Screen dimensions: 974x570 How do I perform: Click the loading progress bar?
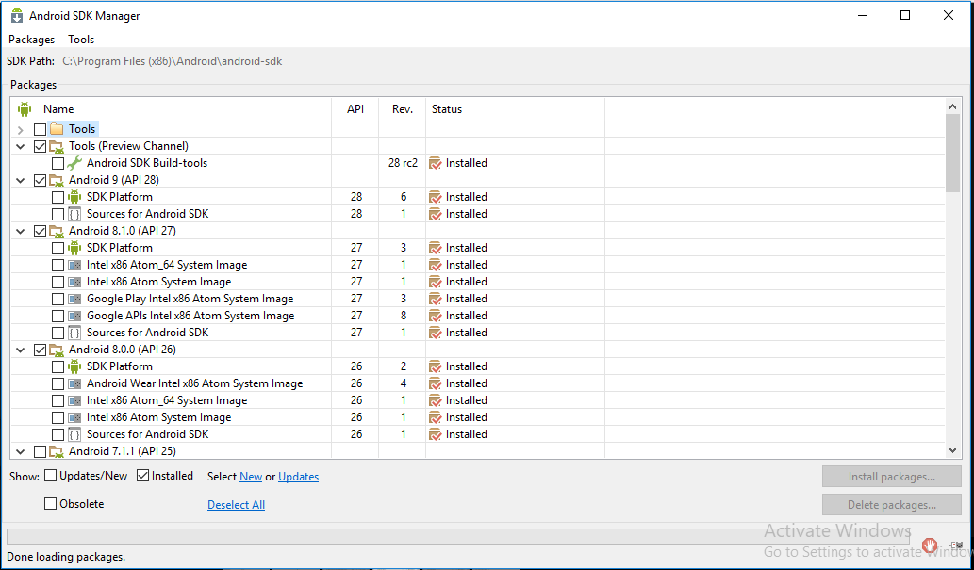click(458, 536)
